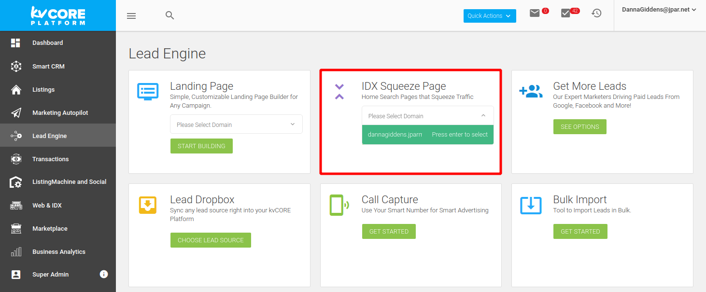This screenshot has height=292, width=706.
Task: Click the Web & IDX storefront icon
Action: point(16,205)
